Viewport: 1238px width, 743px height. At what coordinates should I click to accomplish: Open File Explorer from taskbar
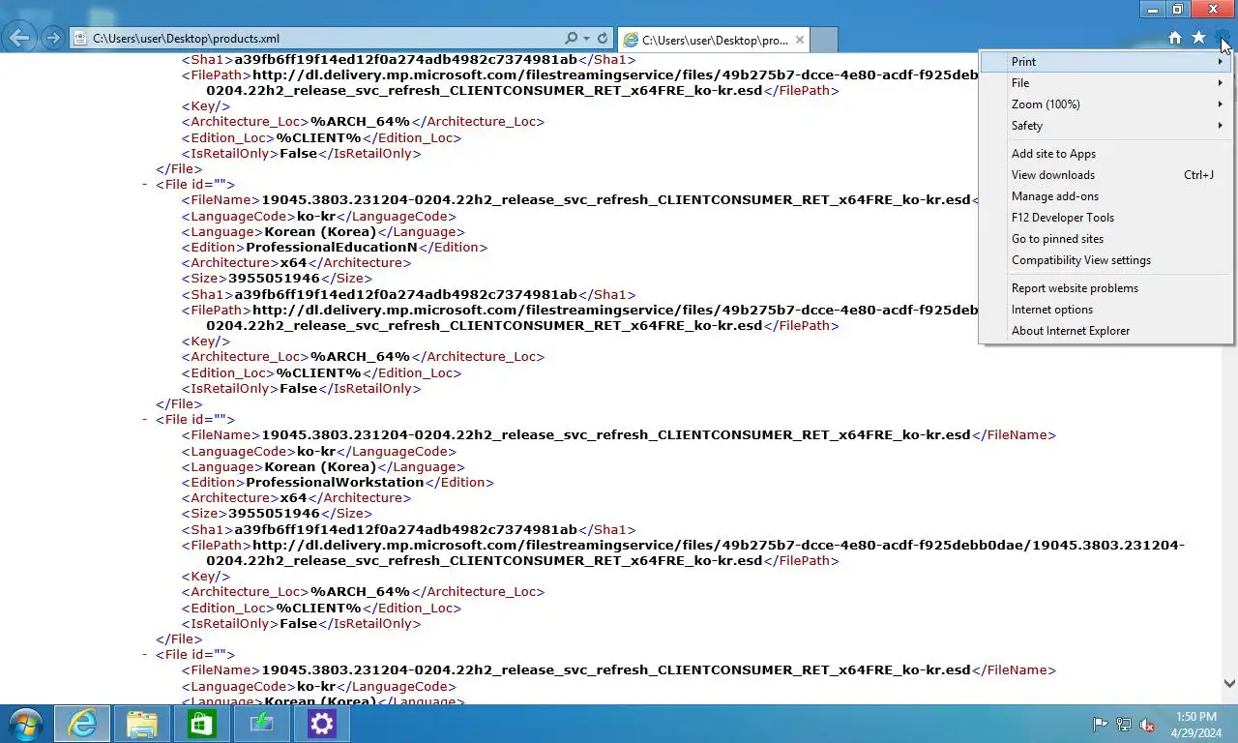point(141,724)
